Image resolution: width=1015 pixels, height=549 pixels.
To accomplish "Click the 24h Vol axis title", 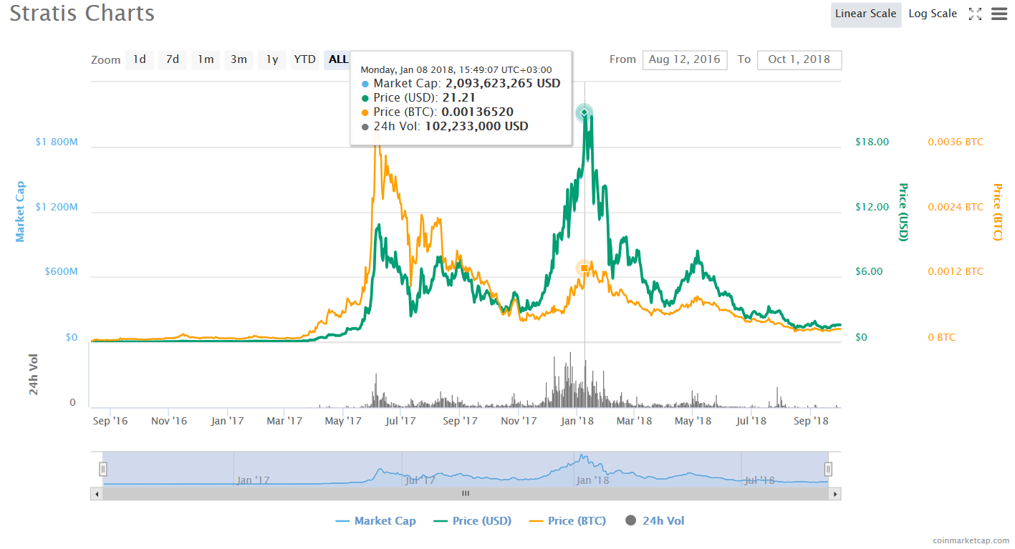I will tap(33, 374).
